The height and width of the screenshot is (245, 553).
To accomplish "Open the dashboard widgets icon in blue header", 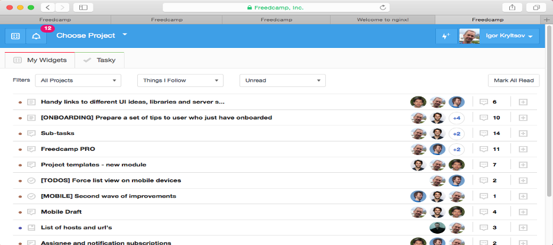I will pyautogui.click(x=15, y=36).
